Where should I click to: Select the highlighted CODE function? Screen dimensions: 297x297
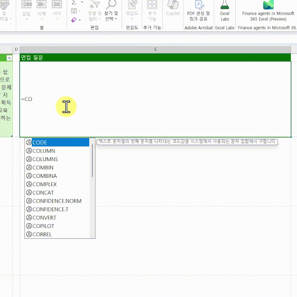pyautogui.click(x=40, y=143)
